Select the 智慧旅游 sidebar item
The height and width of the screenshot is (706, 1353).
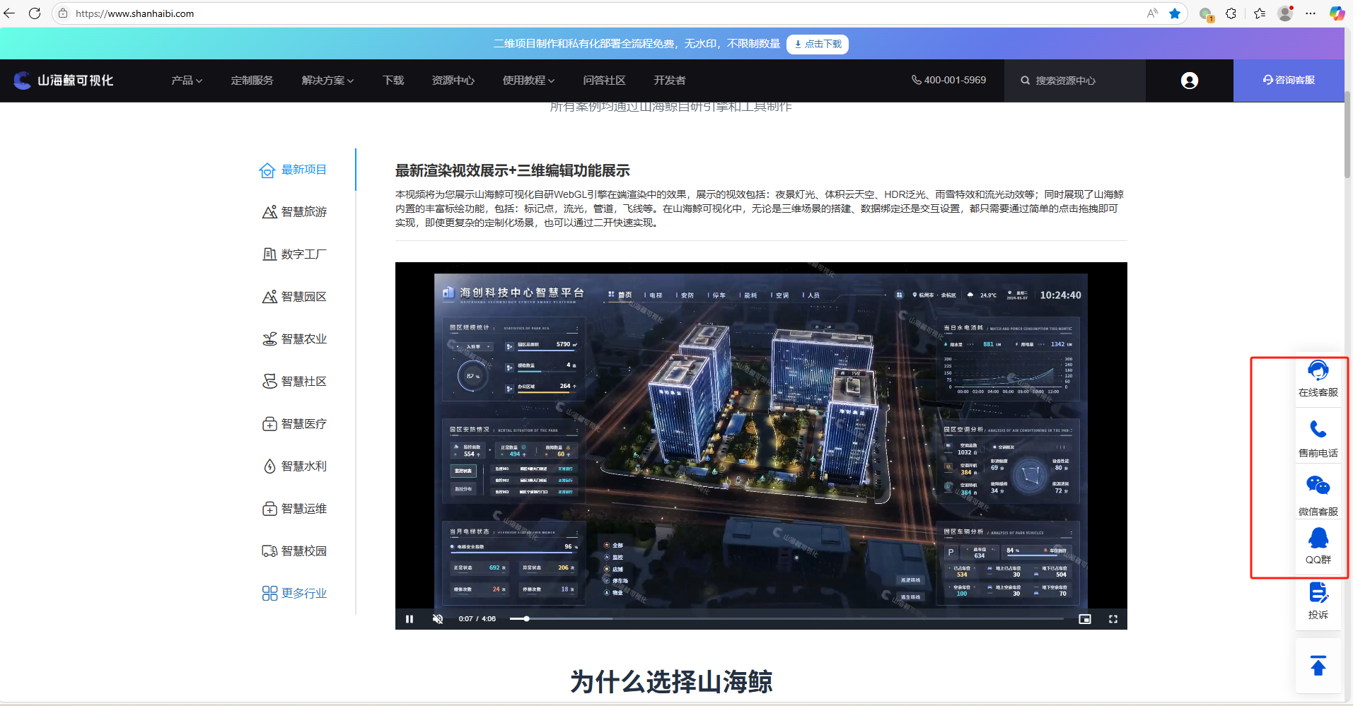click(294, 212)
